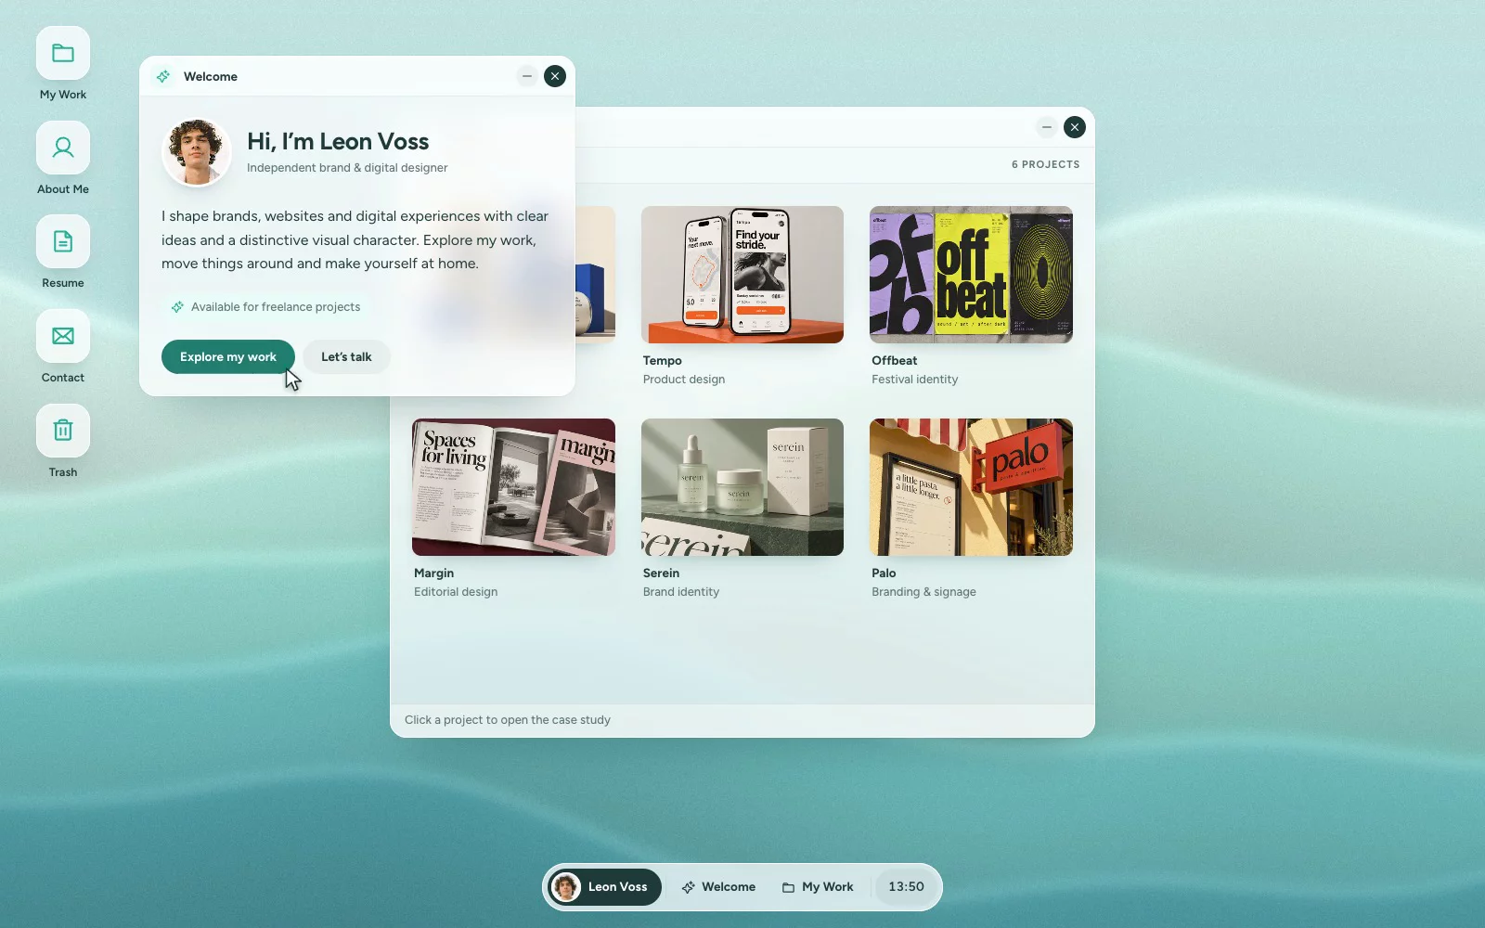Click the Let's talk button
Image resolution: width=1485 pixels, height=928 pixels.
pyautogui.click(x=346, y=356)
